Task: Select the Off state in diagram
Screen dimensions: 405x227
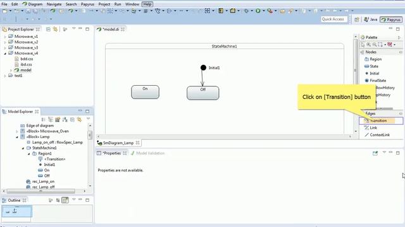Action: pos(202,93)
